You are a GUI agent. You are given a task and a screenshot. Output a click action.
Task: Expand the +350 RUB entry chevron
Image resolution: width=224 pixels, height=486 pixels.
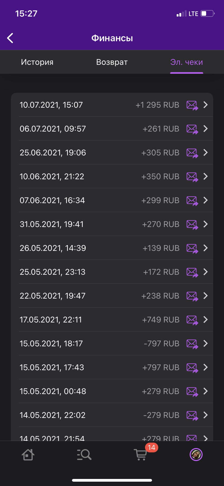click(206, 177)
